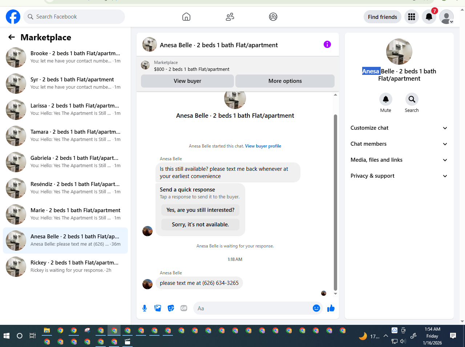The image size is (465, 347).
Task: Click the View buyer button
Action: click(187, 81)
